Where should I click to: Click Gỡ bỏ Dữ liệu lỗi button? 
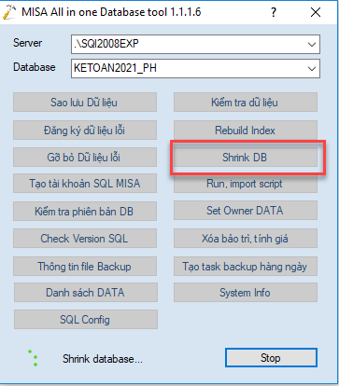pos(85,158)
